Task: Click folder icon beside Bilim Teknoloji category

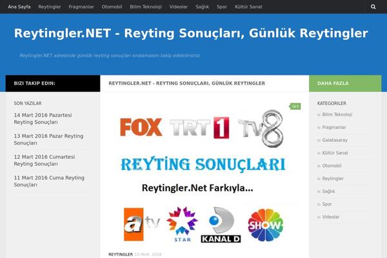Action: [x=319, y=115]
